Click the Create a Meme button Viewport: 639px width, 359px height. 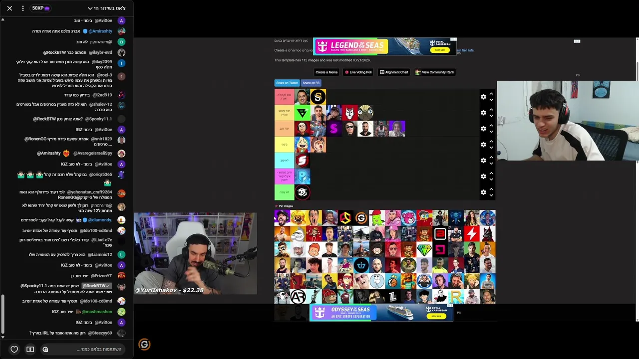[326, 72]
